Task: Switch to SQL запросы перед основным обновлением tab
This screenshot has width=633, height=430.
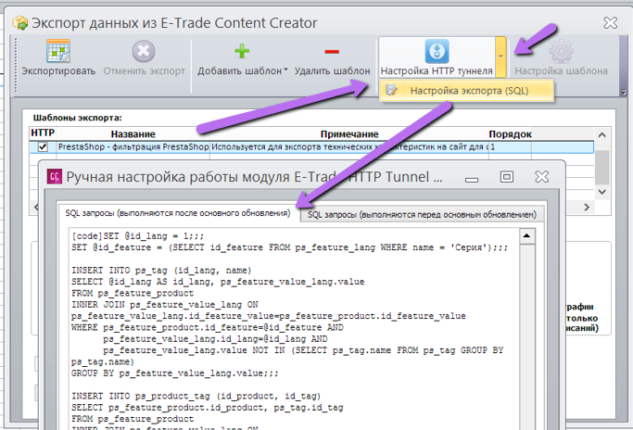Action: coord(422,214)
